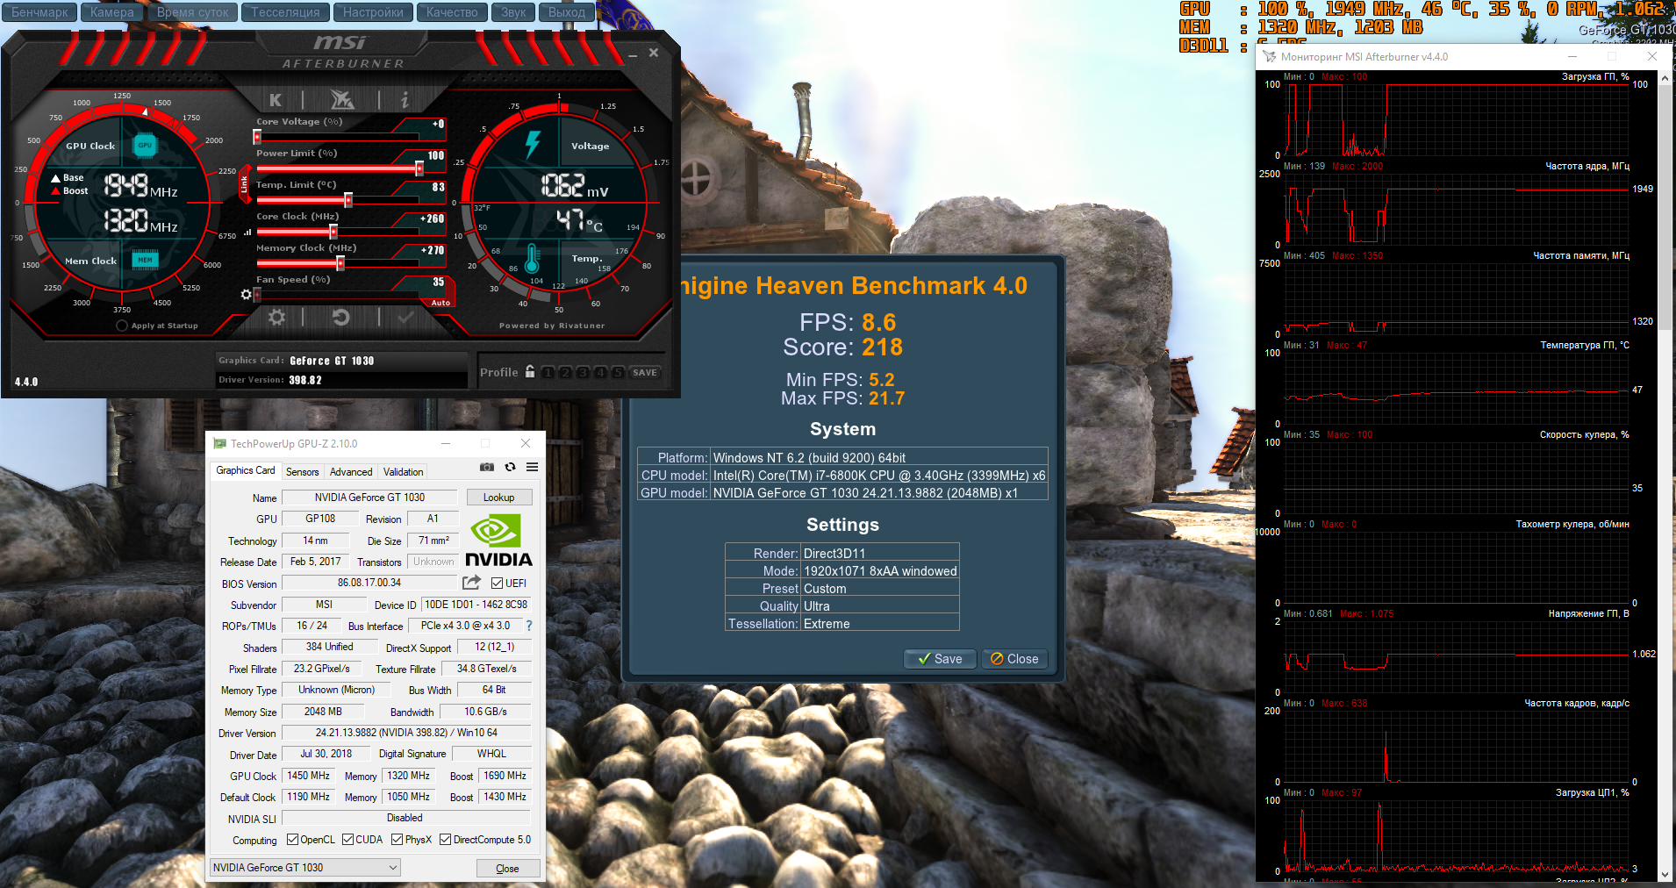Open the Тесселяция menu in Heaven
The height and width of the screenshot is (888, 1676).
pyautogui.click(x=285, y=12)
